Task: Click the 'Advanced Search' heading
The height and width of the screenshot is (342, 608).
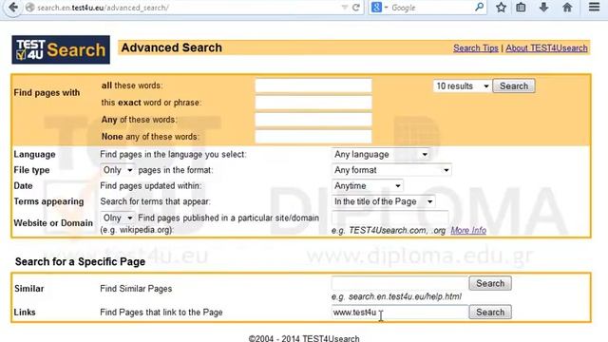Action: pos(171,47)
